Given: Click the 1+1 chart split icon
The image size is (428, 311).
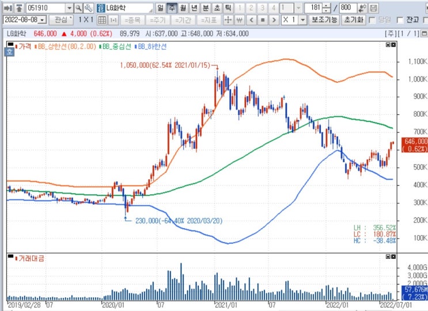Looking at the screenshot, I should 113,20.
